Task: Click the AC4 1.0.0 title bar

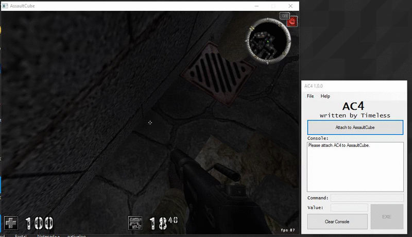Action: tap(354, 86)
